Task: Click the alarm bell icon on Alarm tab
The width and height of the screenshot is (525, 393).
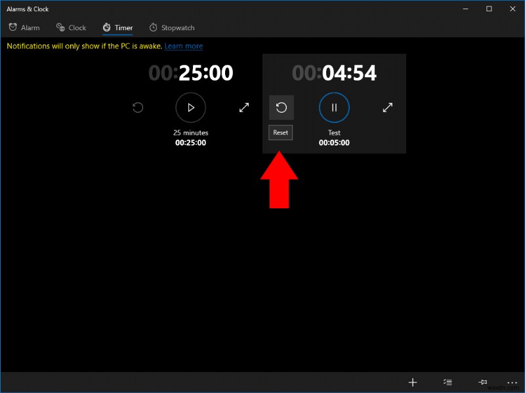Action: 13,28
